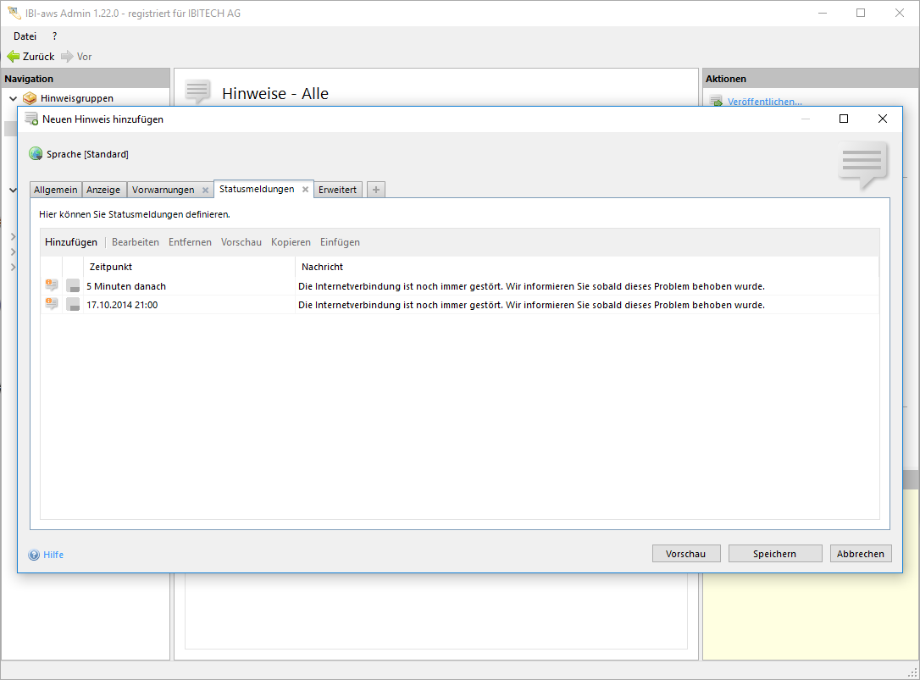
Task: Open the Hilfe link
Action: click(53, 555)
